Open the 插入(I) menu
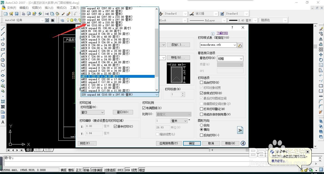324x174 pixels. coord(49,8)
